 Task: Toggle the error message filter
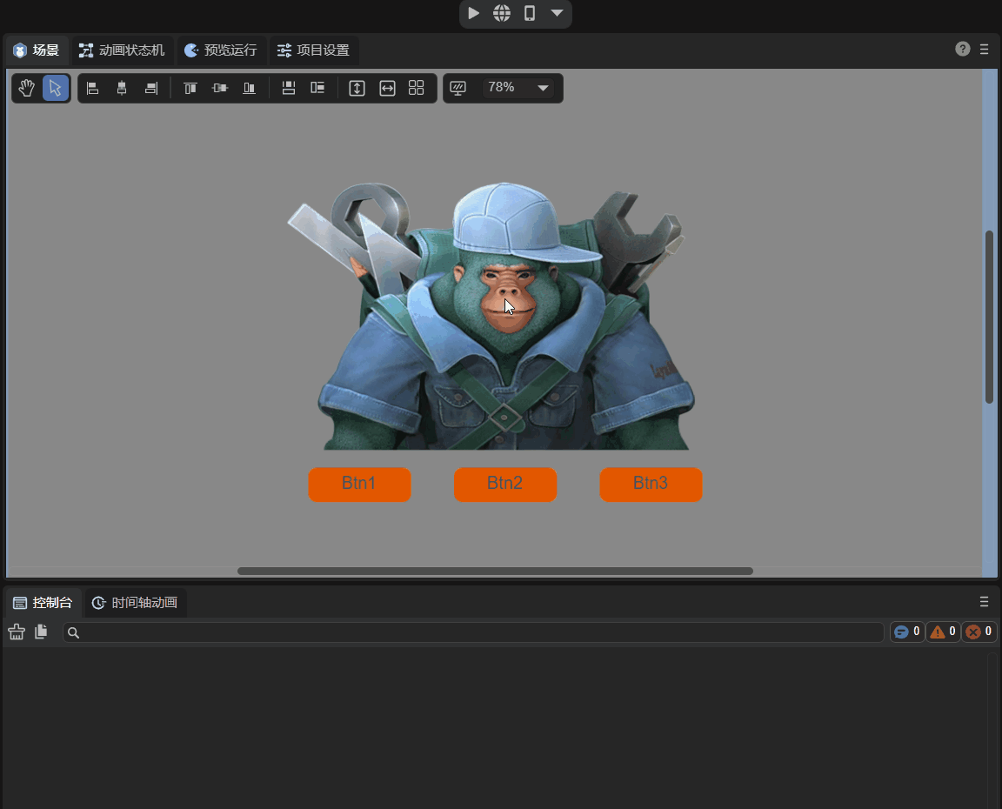[x=979, y=632]
